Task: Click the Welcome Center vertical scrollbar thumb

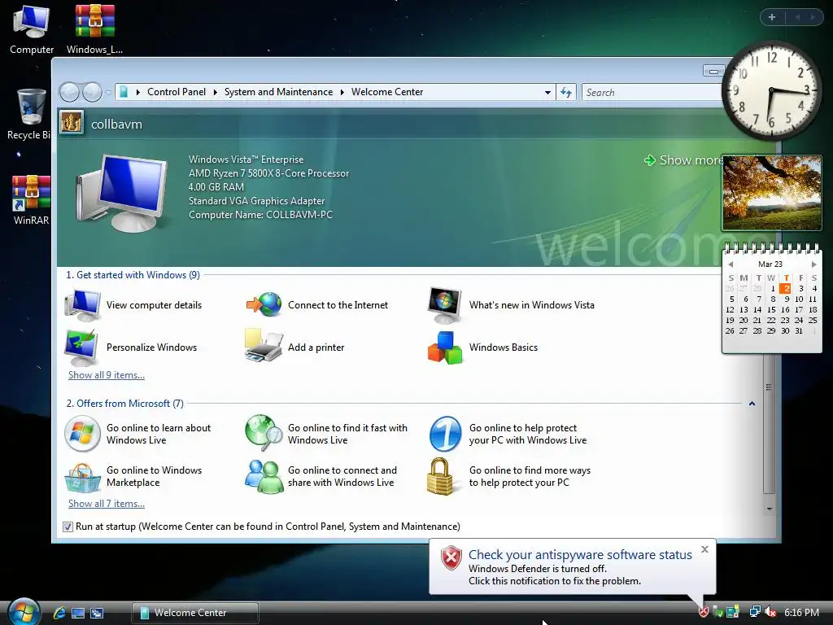Action: [x=769, y=423]
